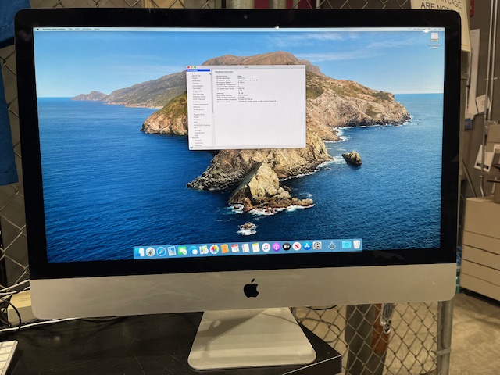The image size is (500, 375).
Task: Open Podcasts purple icon in Dock
Action: (276, 247)
